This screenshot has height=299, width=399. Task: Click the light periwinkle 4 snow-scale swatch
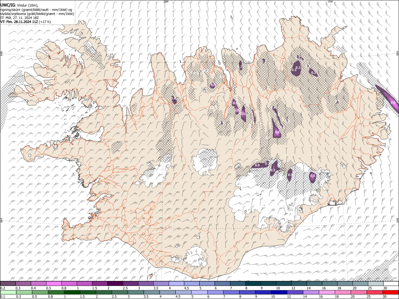[x=176, y=283]
